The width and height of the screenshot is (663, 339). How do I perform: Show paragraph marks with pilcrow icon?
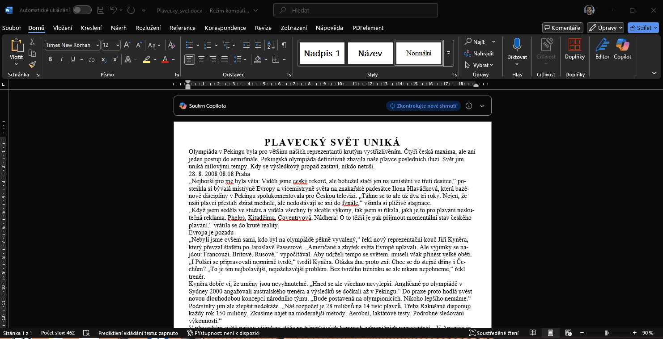284,45
